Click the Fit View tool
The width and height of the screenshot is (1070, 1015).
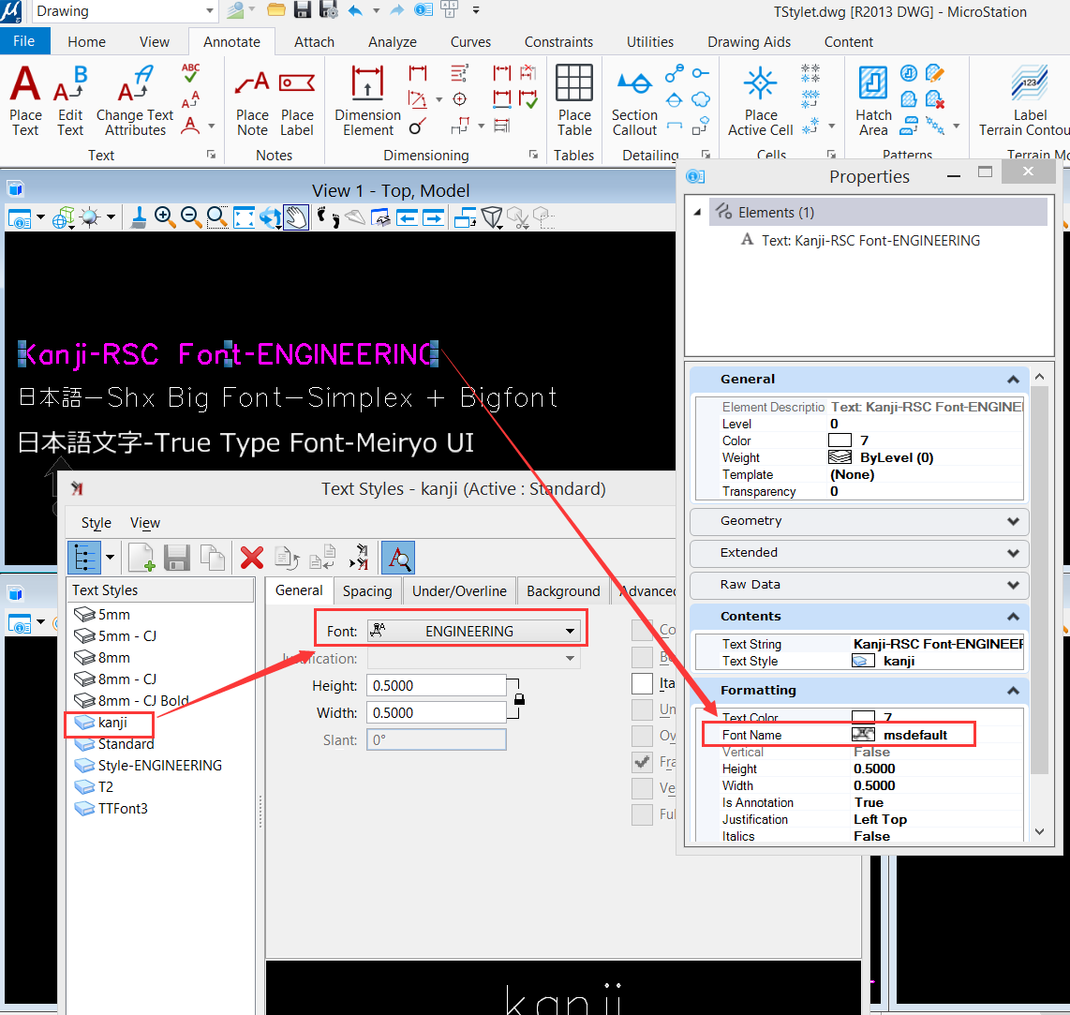244,217
